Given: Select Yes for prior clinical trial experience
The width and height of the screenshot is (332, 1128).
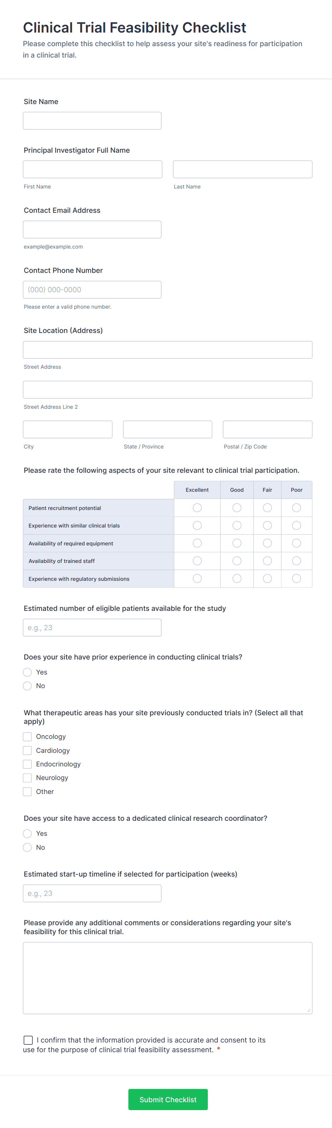Looking at the screenshot, I should tap(27, 672).
